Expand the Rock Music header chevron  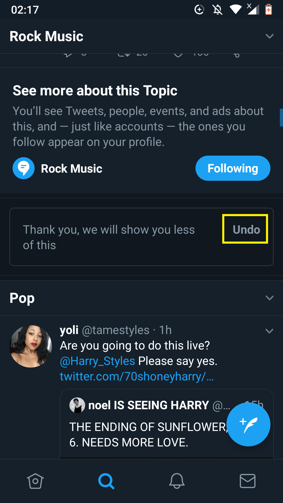[269, 36]
